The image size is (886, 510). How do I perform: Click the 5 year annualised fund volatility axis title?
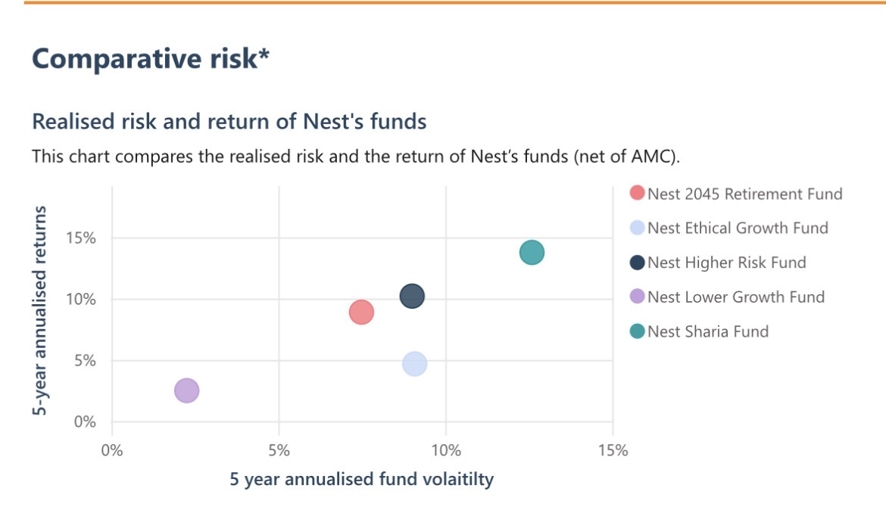click(x=361, y=479)
